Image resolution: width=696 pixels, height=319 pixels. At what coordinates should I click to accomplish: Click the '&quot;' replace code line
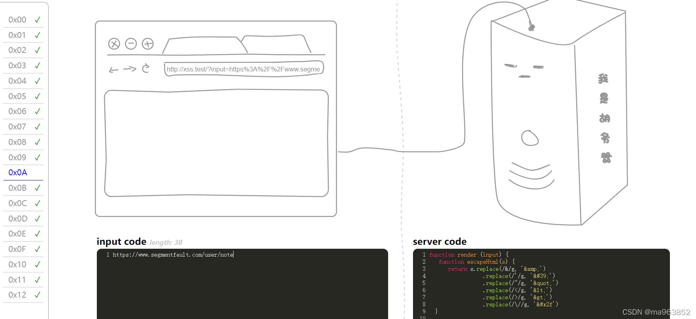click(520, 283)
